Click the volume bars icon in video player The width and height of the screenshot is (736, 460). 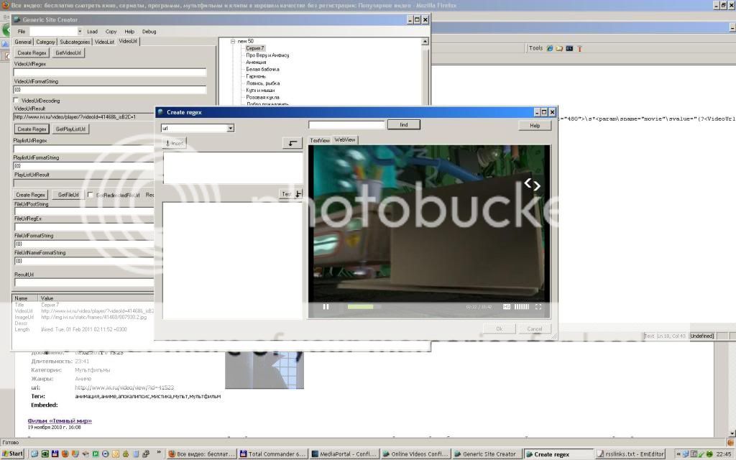click(x=521, y=307)
